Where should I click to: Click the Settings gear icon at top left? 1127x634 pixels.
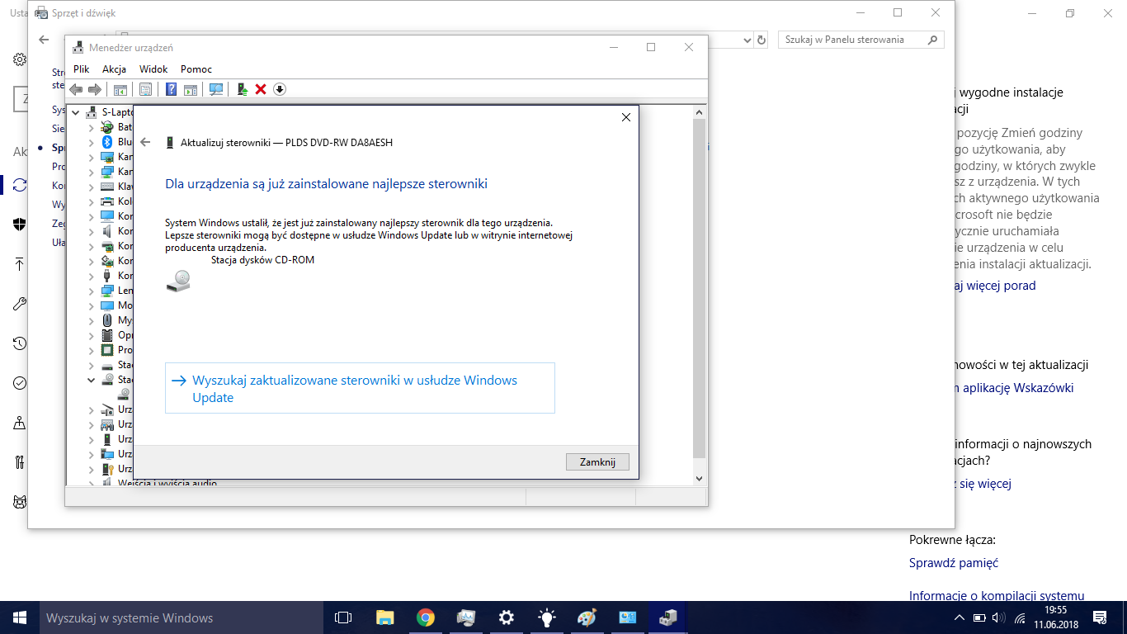(x=20, y=60)
